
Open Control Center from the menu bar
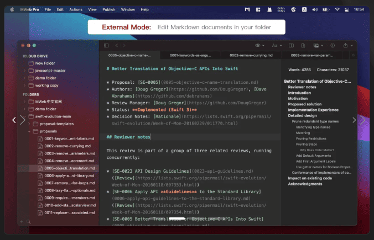tap(347, 9)
